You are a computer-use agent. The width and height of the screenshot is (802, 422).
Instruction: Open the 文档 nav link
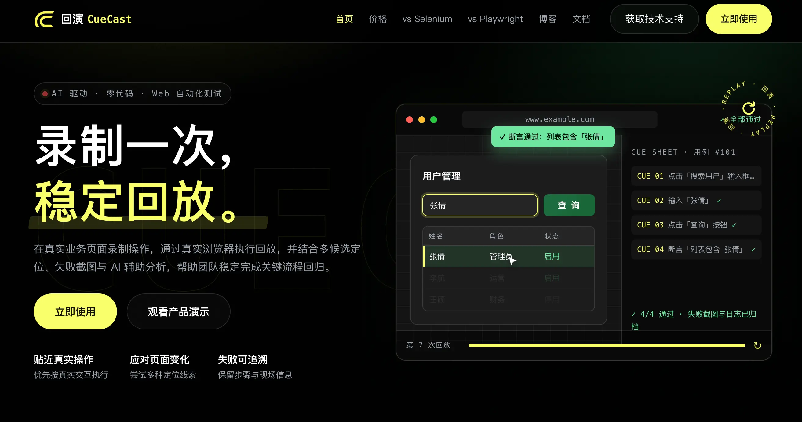[x=581, y=19]
